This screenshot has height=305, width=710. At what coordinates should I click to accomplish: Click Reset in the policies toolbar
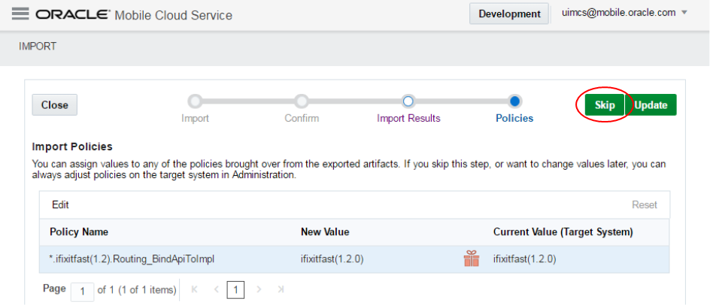[x=644, y=204]
